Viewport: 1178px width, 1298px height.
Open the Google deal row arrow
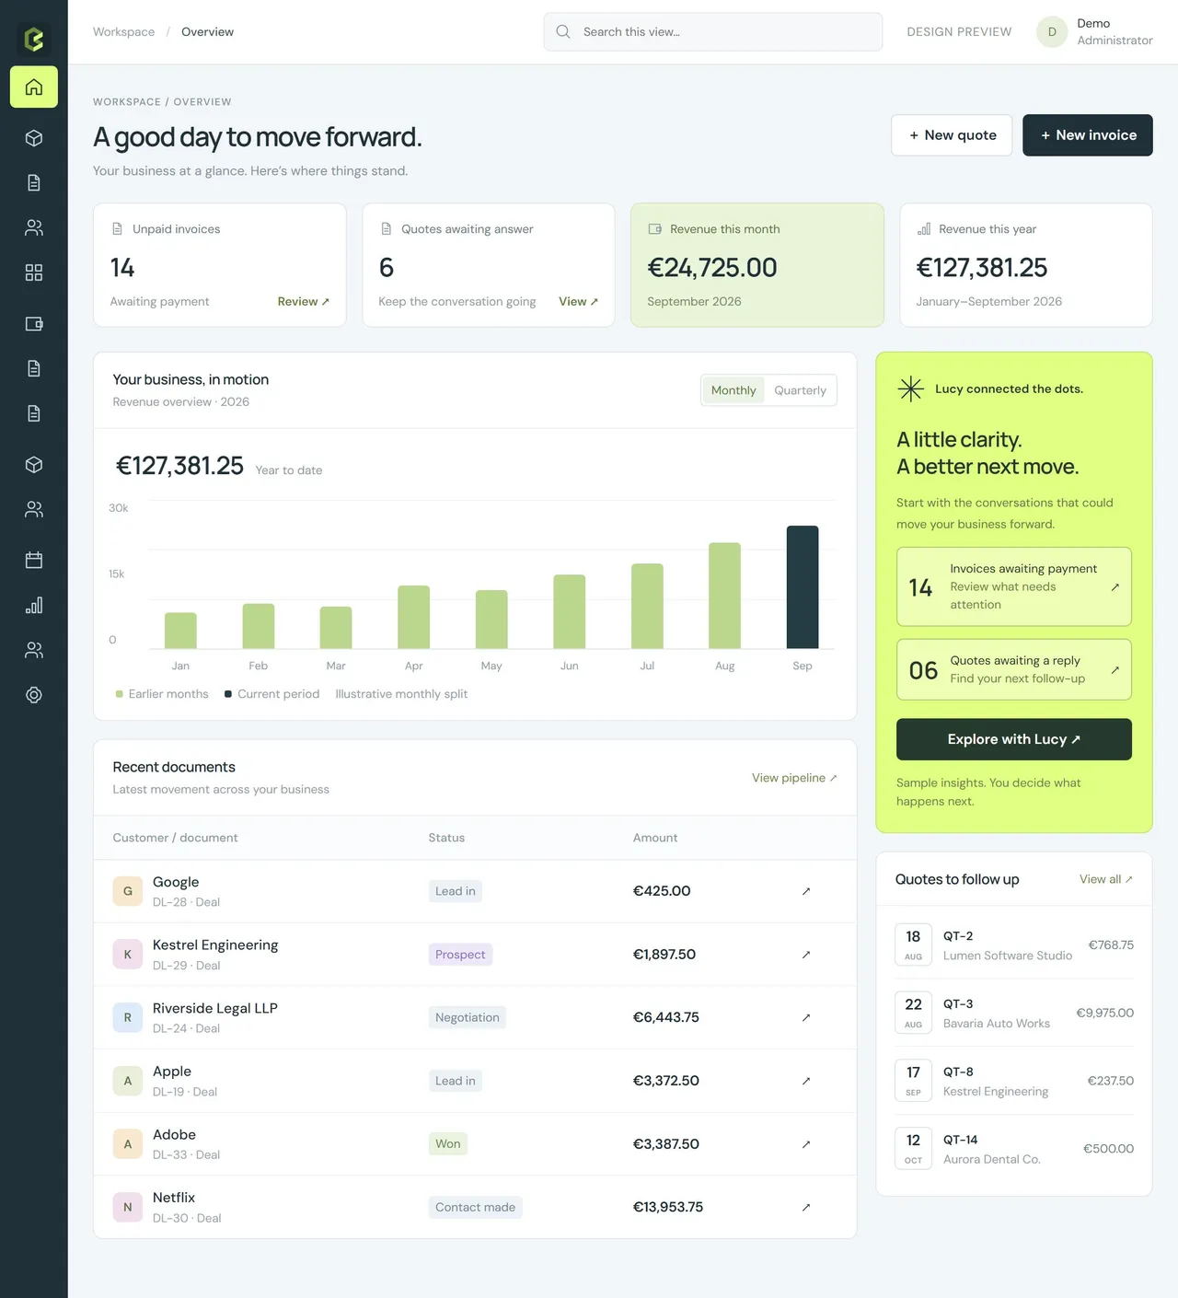pyautogui.click(x=806, y=891)
